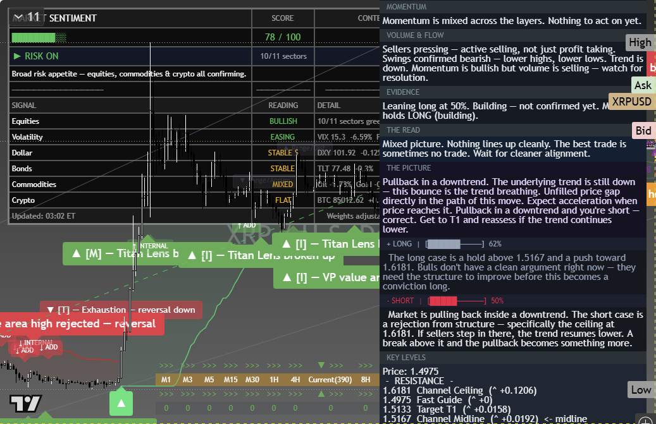Click the down triangle above Current(390)
656x424 pixels.
[x=321, y=365]
